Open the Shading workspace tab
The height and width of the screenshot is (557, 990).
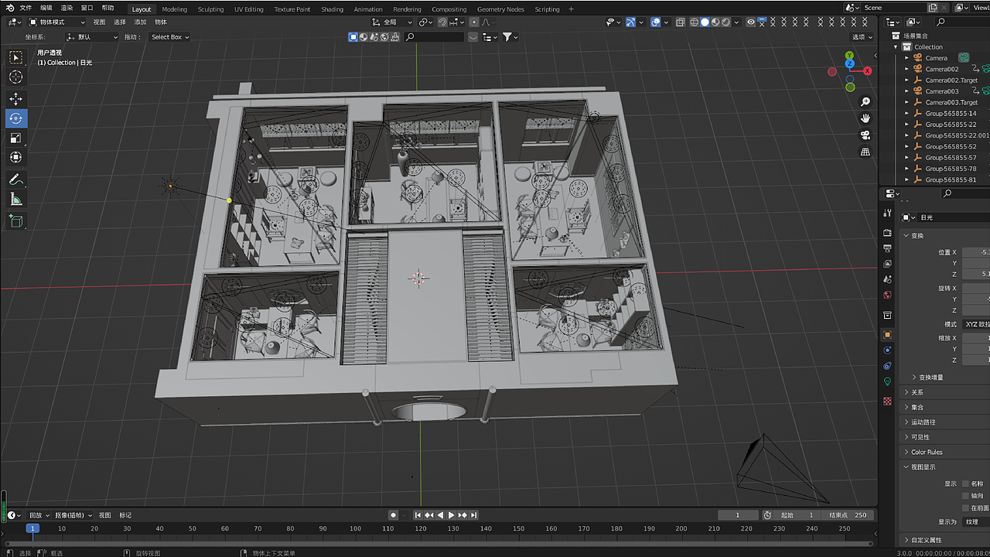pos(332,9)
